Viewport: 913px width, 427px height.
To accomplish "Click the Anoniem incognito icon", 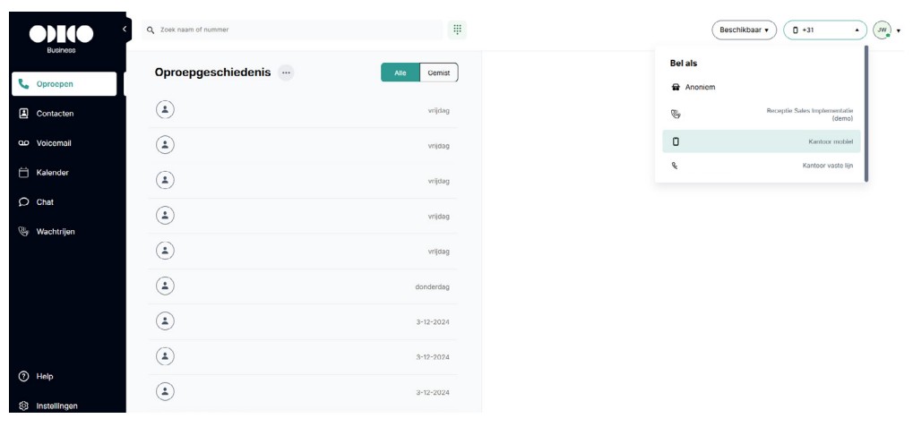I will (676, 87).
